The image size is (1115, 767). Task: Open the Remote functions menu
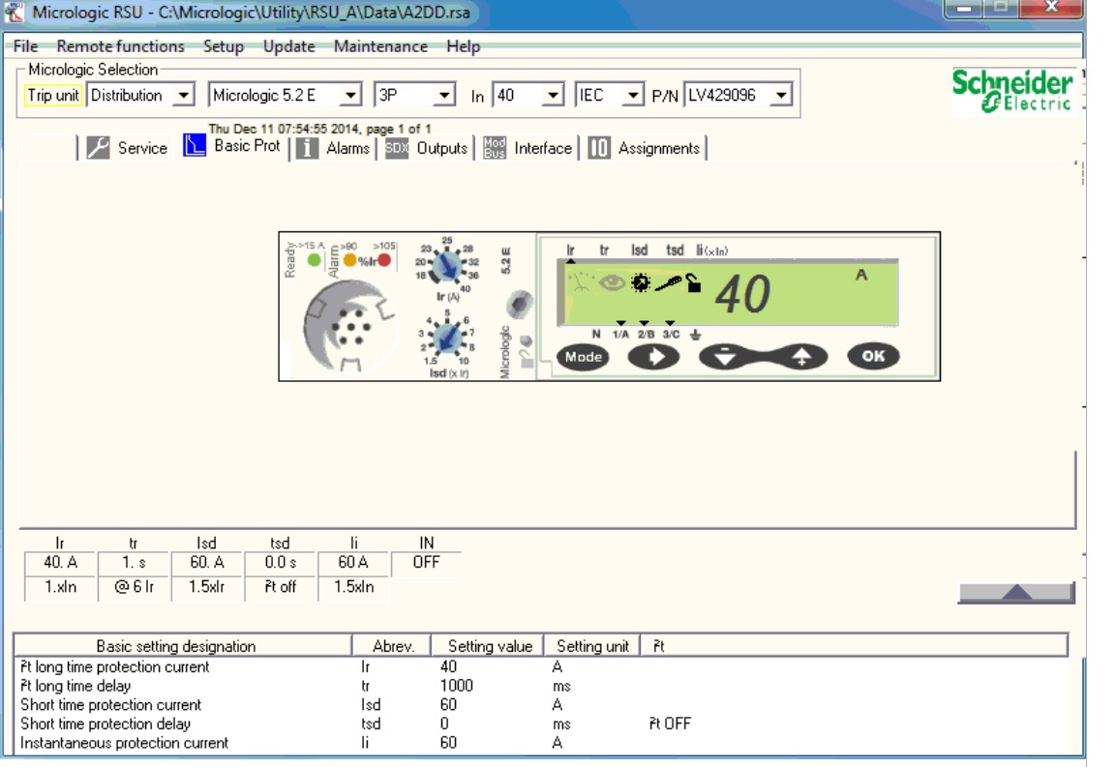point(120,46)
